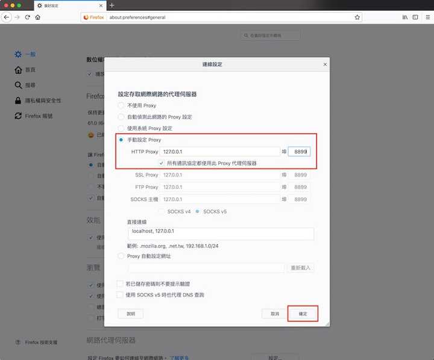Screen dimensions: 434x360
Task: Toggle use this proxy for all protocols checkbox
Action: coord(162,163)
